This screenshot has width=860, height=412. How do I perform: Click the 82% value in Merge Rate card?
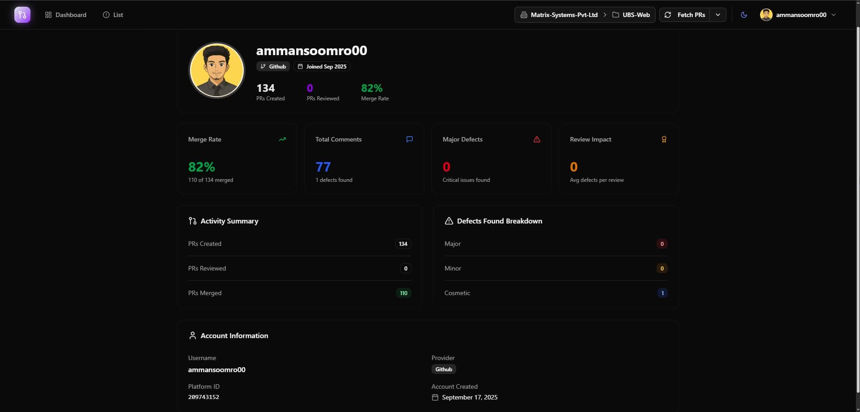coord(202,167)
